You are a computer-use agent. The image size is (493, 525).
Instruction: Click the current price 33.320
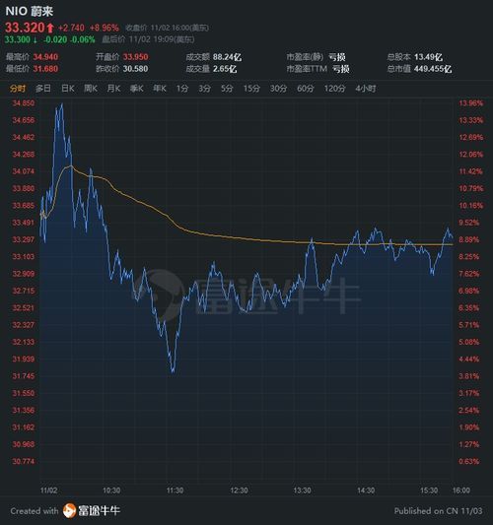tap(25, 28)
